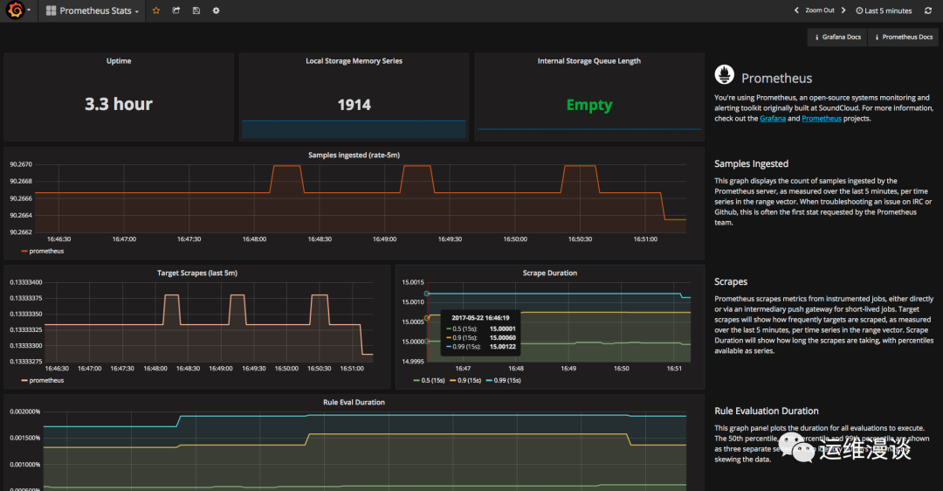Open Samples ingested (rate-5m) panel title
Image resolution: width=943 pixels, height=491 pixels.
point(354,156)
